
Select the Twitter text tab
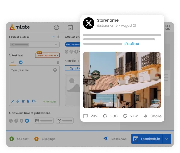tap(21, 62)
